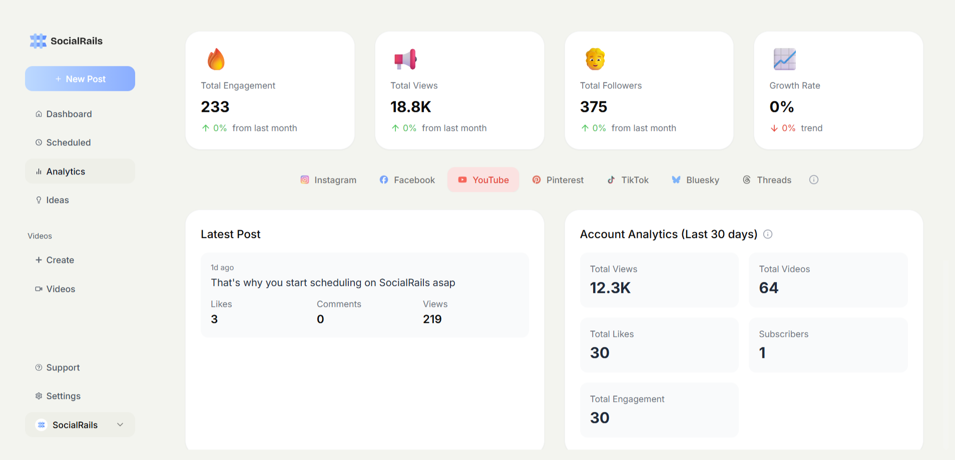The width and height of the screenshot is (955, 460).
Task: Click the '18.8K' Total Views value
Action: [x=410, y=106]
